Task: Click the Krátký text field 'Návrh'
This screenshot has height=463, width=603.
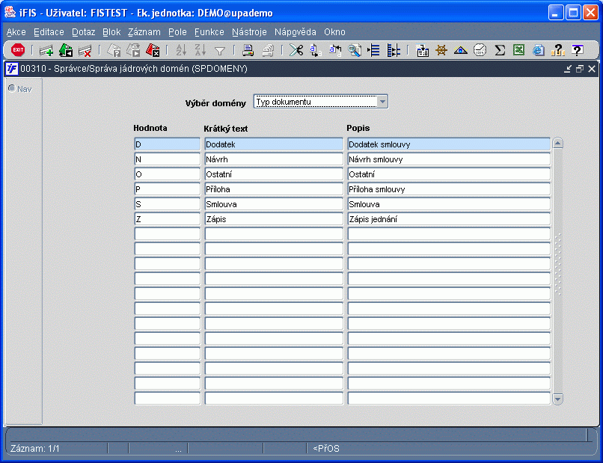Action: (274, 159)
